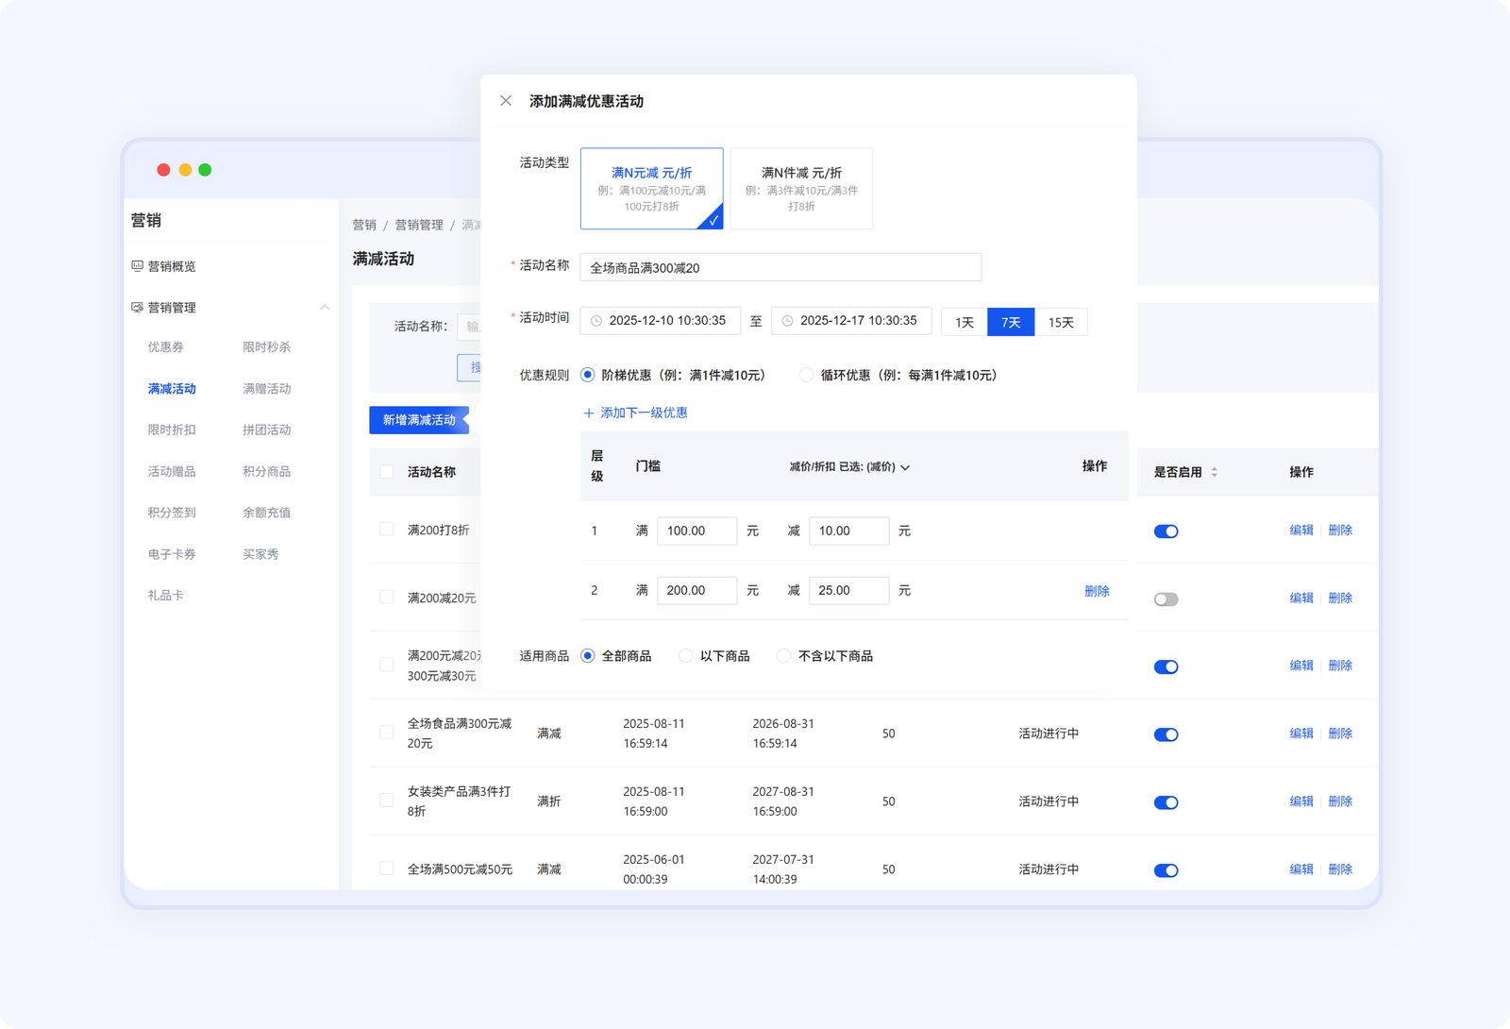1510x1029 pixels.
Task: Click sort icon beside 是否启用 column
Action: click(1215, 472)
